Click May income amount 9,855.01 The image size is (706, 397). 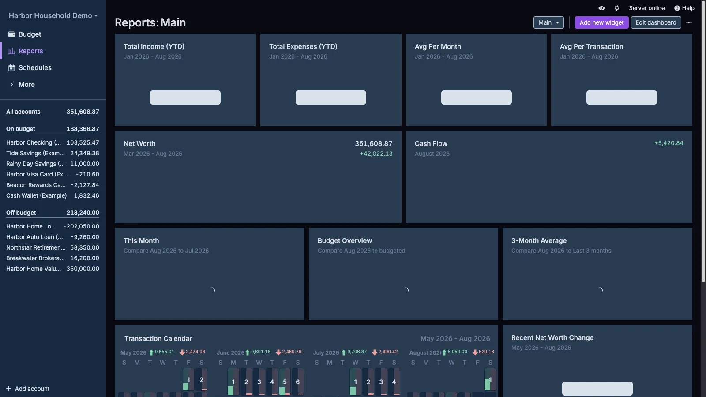pos(161,352)
